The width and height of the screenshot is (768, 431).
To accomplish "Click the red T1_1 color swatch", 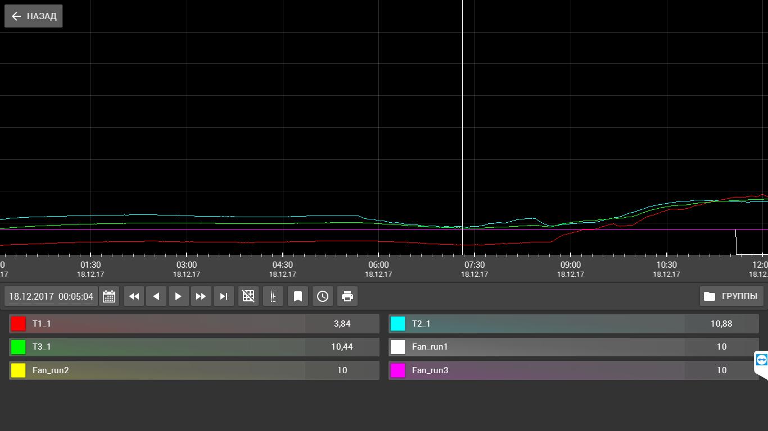I will (19, 324).
